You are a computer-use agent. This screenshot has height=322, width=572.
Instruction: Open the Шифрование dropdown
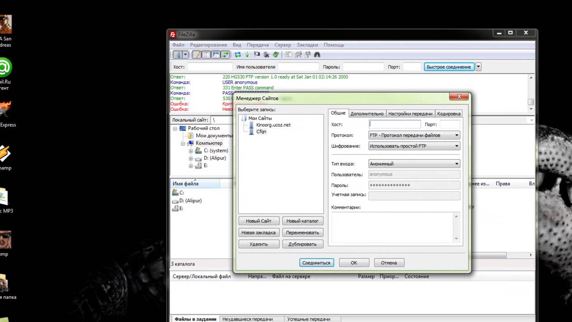(414, 146)
